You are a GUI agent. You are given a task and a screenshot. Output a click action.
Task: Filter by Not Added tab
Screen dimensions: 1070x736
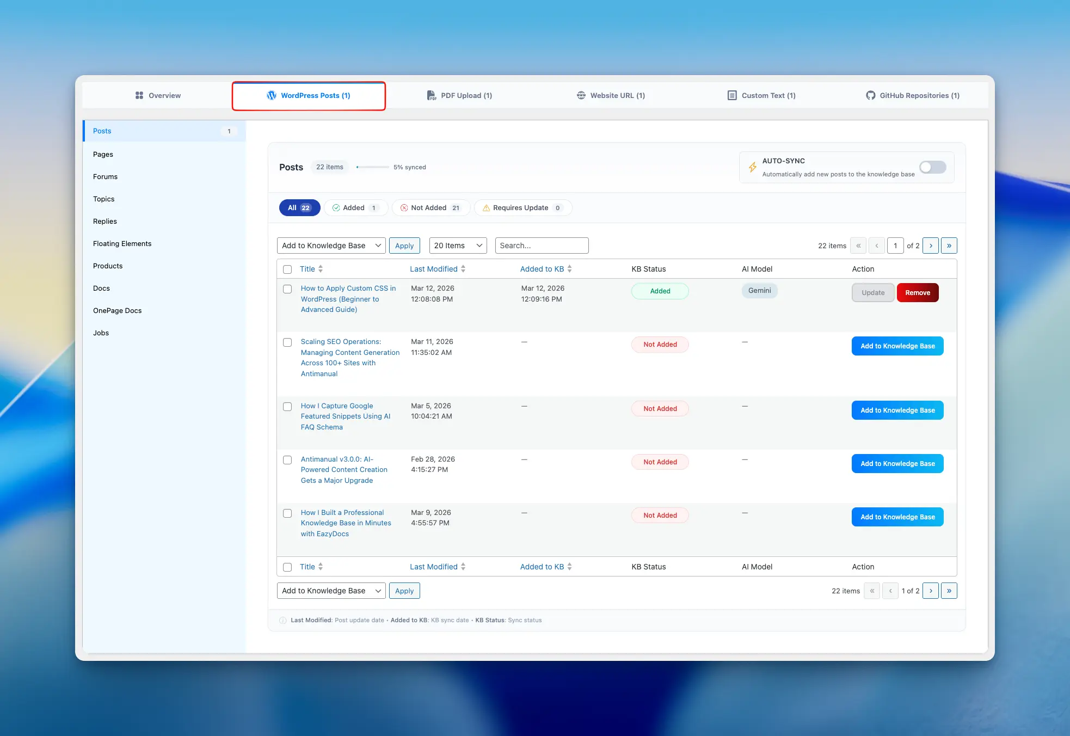coord(431,208)
